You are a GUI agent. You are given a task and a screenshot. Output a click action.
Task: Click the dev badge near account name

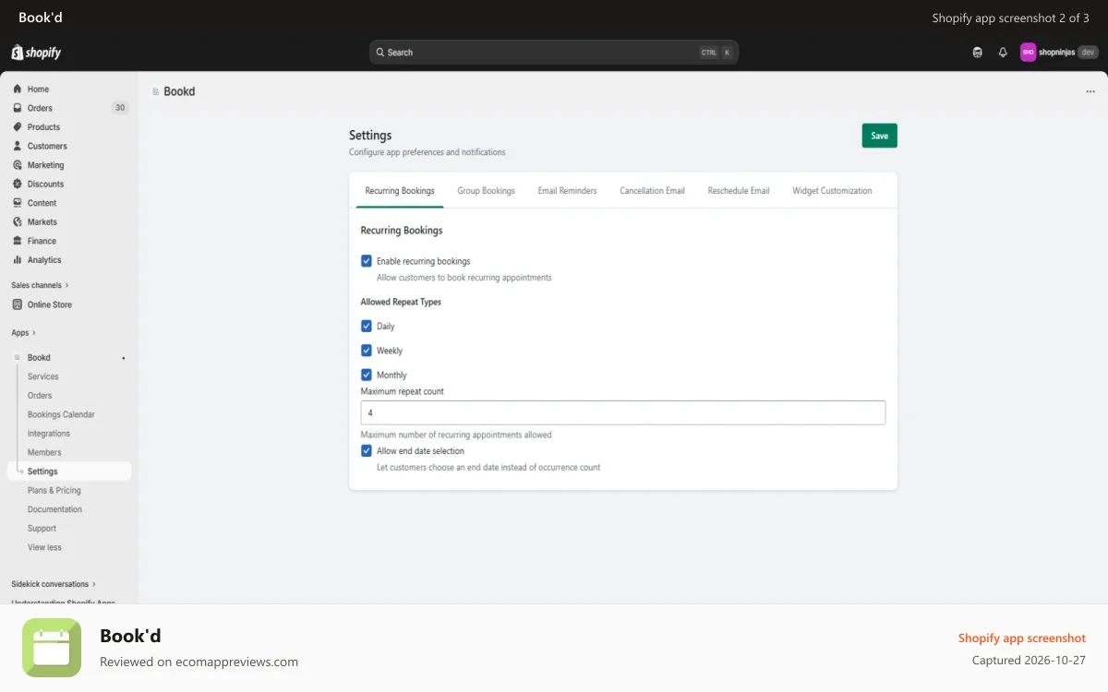tap(1089, 53)
